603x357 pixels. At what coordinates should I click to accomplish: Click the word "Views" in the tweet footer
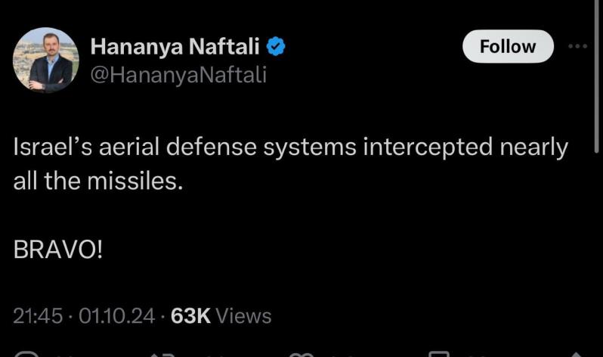[243, 315]
